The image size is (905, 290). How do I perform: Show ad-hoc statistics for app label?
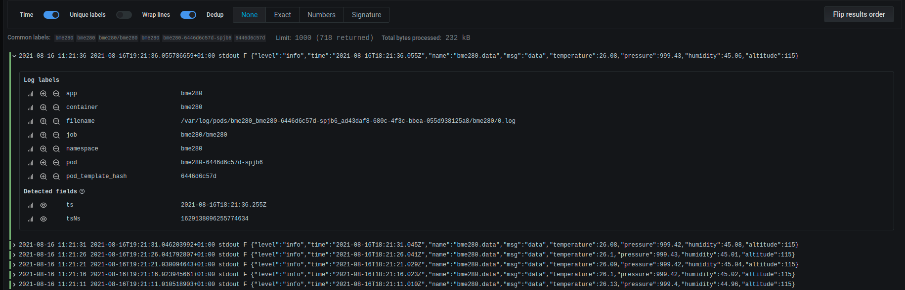tap(31, 94)
